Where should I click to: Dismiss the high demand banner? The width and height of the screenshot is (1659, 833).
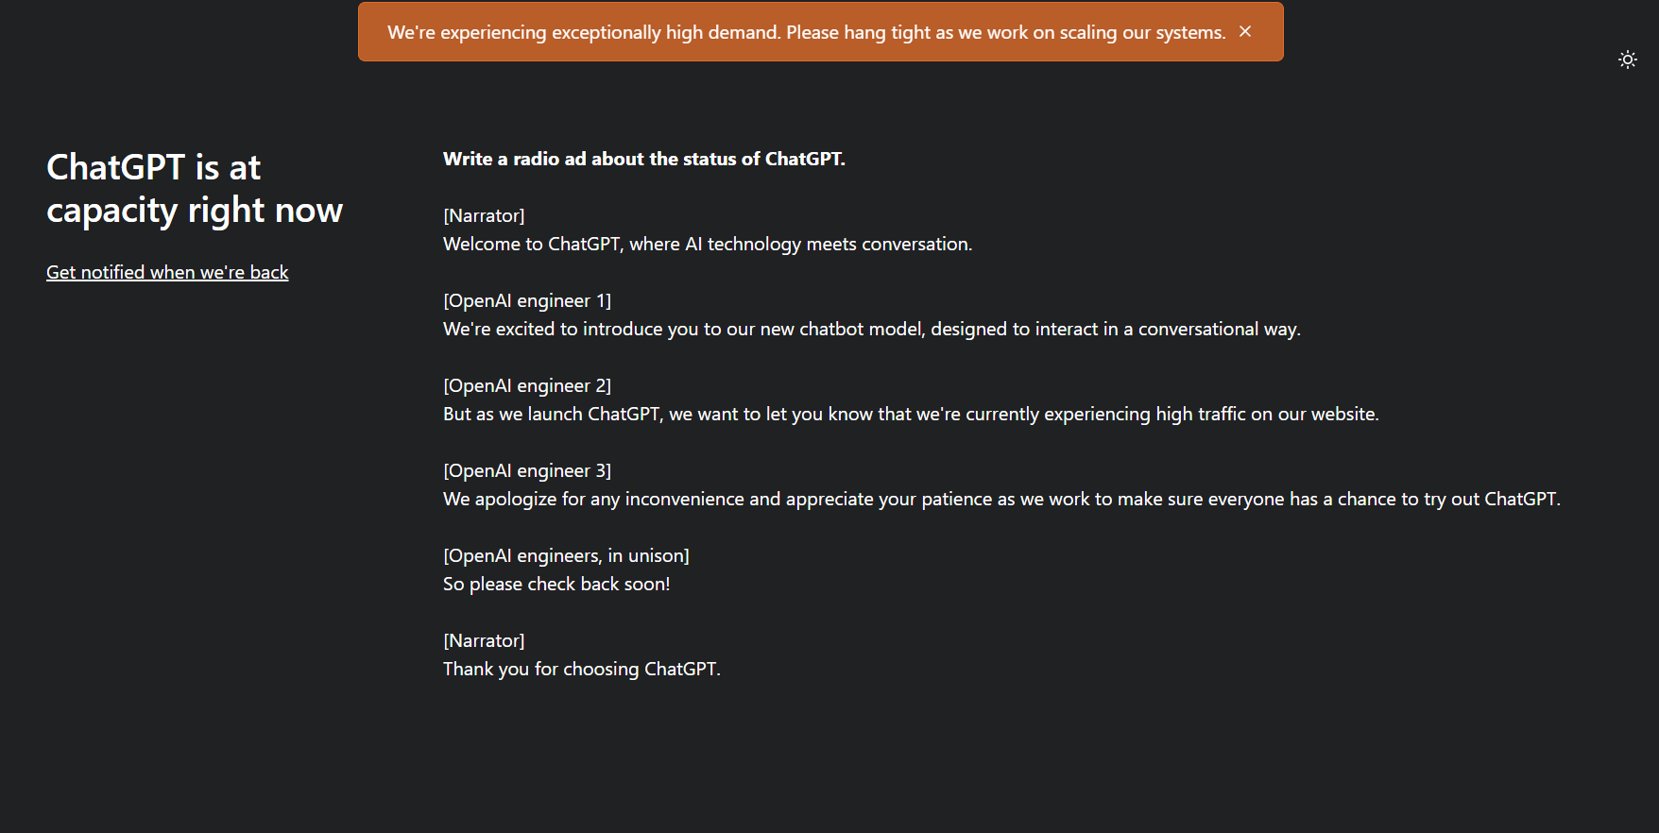click(x=1245, y=31)
